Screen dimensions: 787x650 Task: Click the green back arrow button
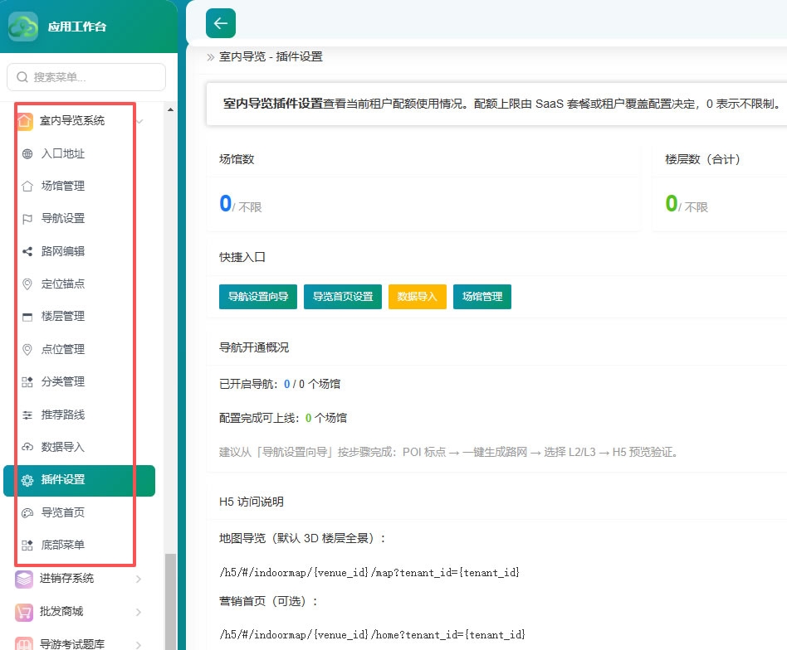(x=220, y=23)
